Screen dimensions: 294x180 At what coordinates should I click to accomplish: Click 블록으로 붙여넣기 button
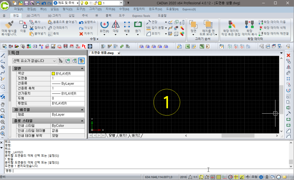tap(62, 22)
